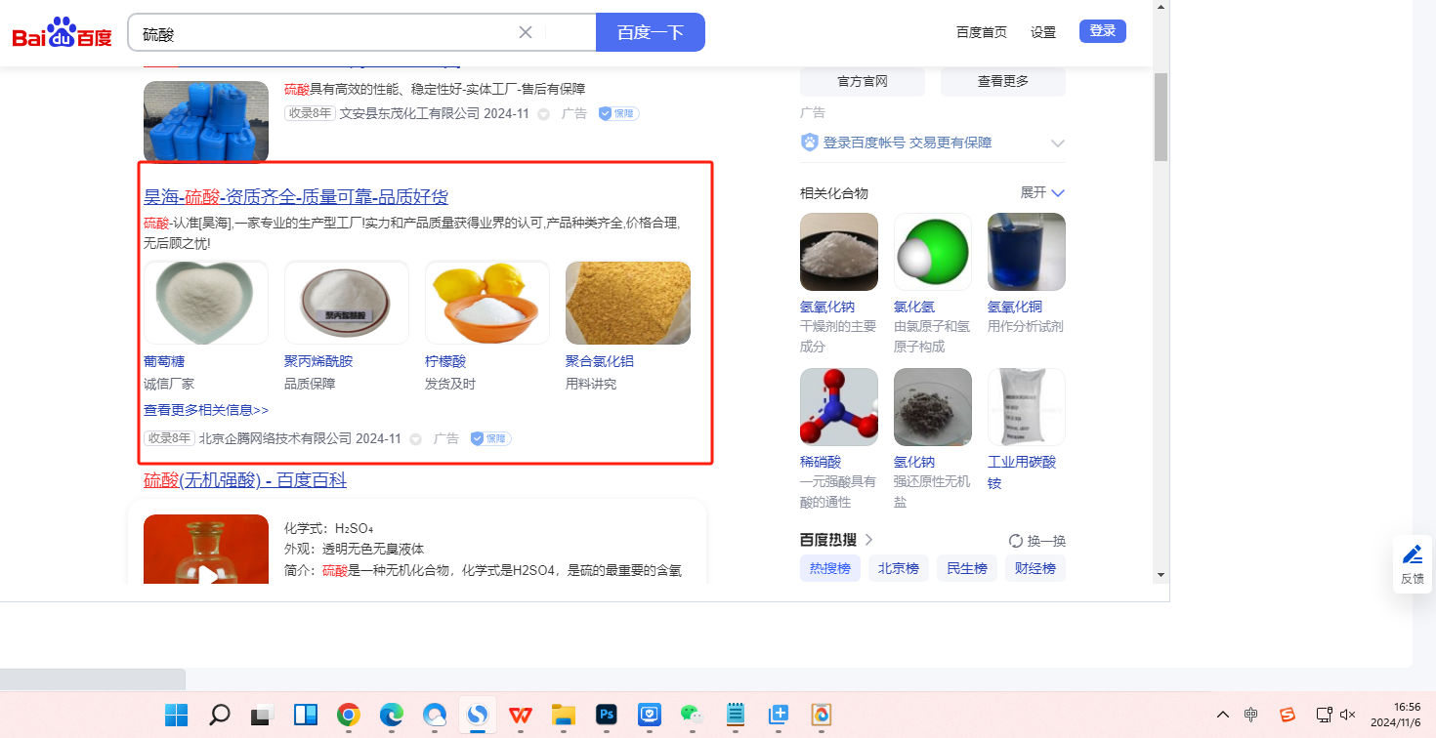The height and width of the screenshot is (738, 1436).
Task: Open the 氯化氢 compound image
Action: click(x=933, y=252)
